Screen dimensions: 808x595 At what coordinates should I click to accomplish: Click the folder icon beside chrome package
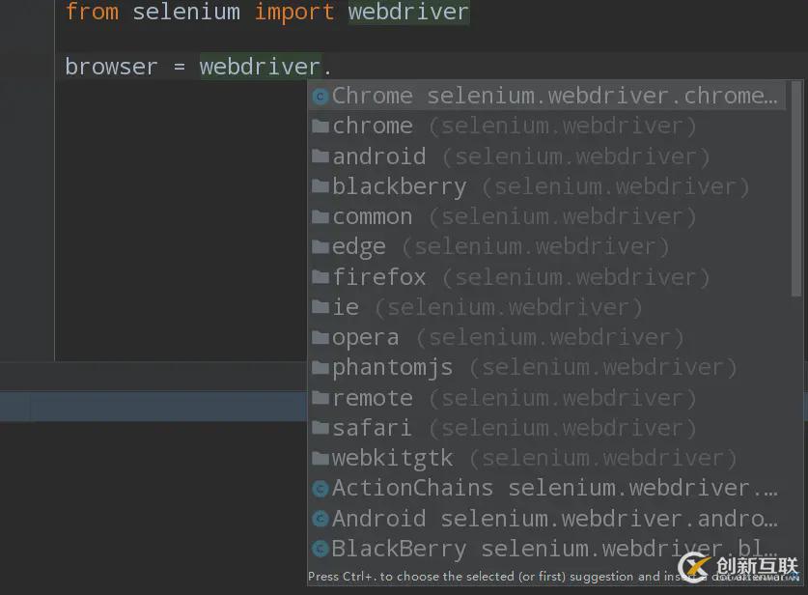pyautogui.click(x=320, y=126)
